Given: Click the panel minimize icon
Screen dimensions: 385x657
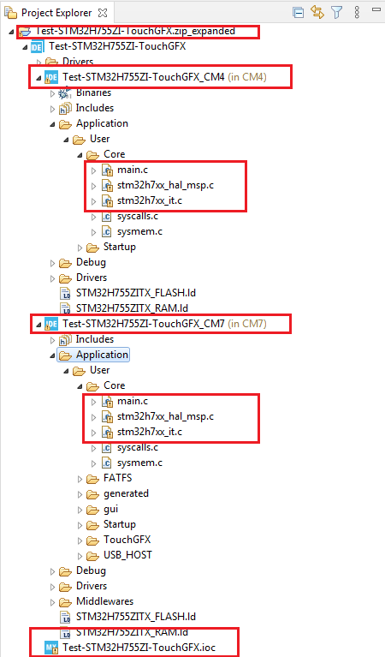Looking at the screenshot, I should click(x=376, y=9).
